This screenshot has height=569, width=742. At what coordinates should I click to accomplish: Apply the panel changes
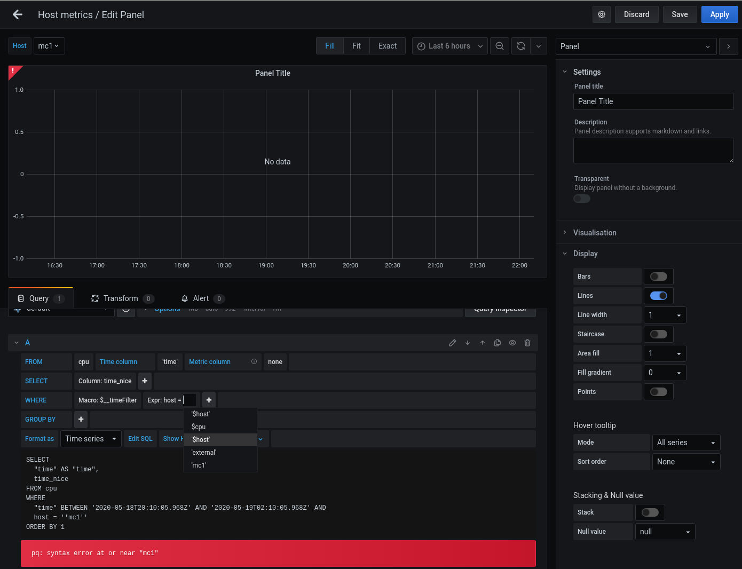click(x=719, y=14)
